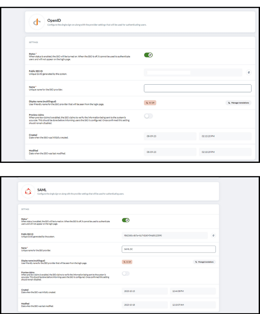Click OpenID Created date 08-09-23
Image resolution: width=260 pixels, height=314 pixels.
[x=170, y=136]
